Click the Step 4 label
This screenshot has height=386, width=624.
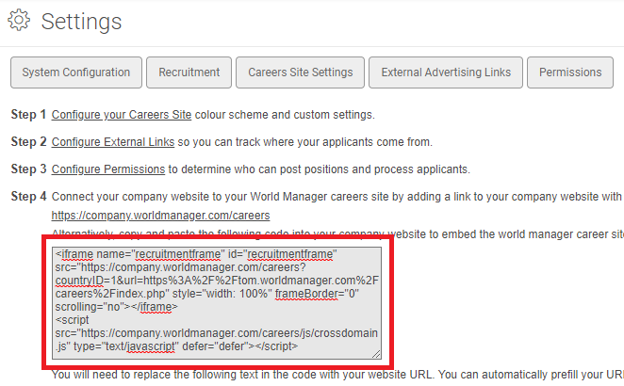(x=28, y=197)
